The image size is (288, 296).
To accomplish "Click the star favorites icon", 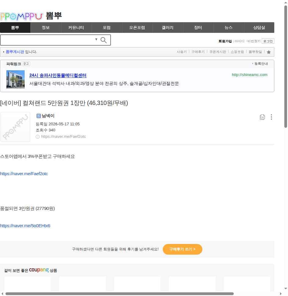I will 269,52.
